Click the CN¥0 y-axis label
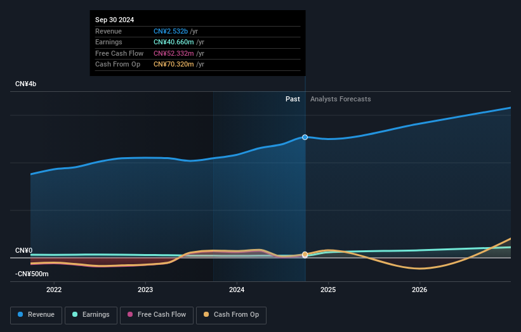521x332 pixels. (x=24, y=250)
